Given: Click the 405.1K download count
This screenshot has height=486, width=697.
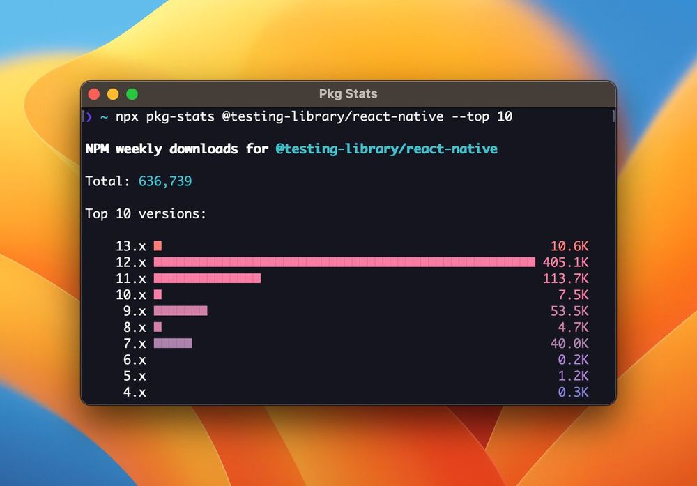Looking at the screenshot, I should [565, 262].
